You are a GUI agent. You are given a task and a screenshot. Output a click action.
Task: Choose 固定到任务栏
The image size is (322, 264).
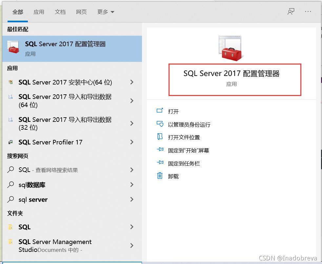184,164
